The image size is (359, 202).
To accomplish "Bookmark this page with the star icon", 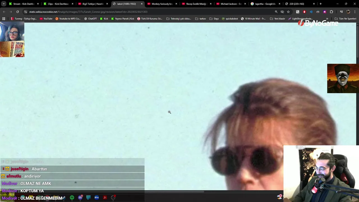I will 288,12.
